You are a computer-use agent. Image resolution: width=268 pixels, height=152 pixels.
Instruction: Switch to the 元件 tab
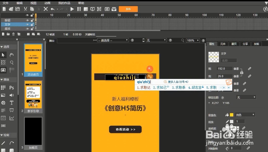click(x=223, y=44)
